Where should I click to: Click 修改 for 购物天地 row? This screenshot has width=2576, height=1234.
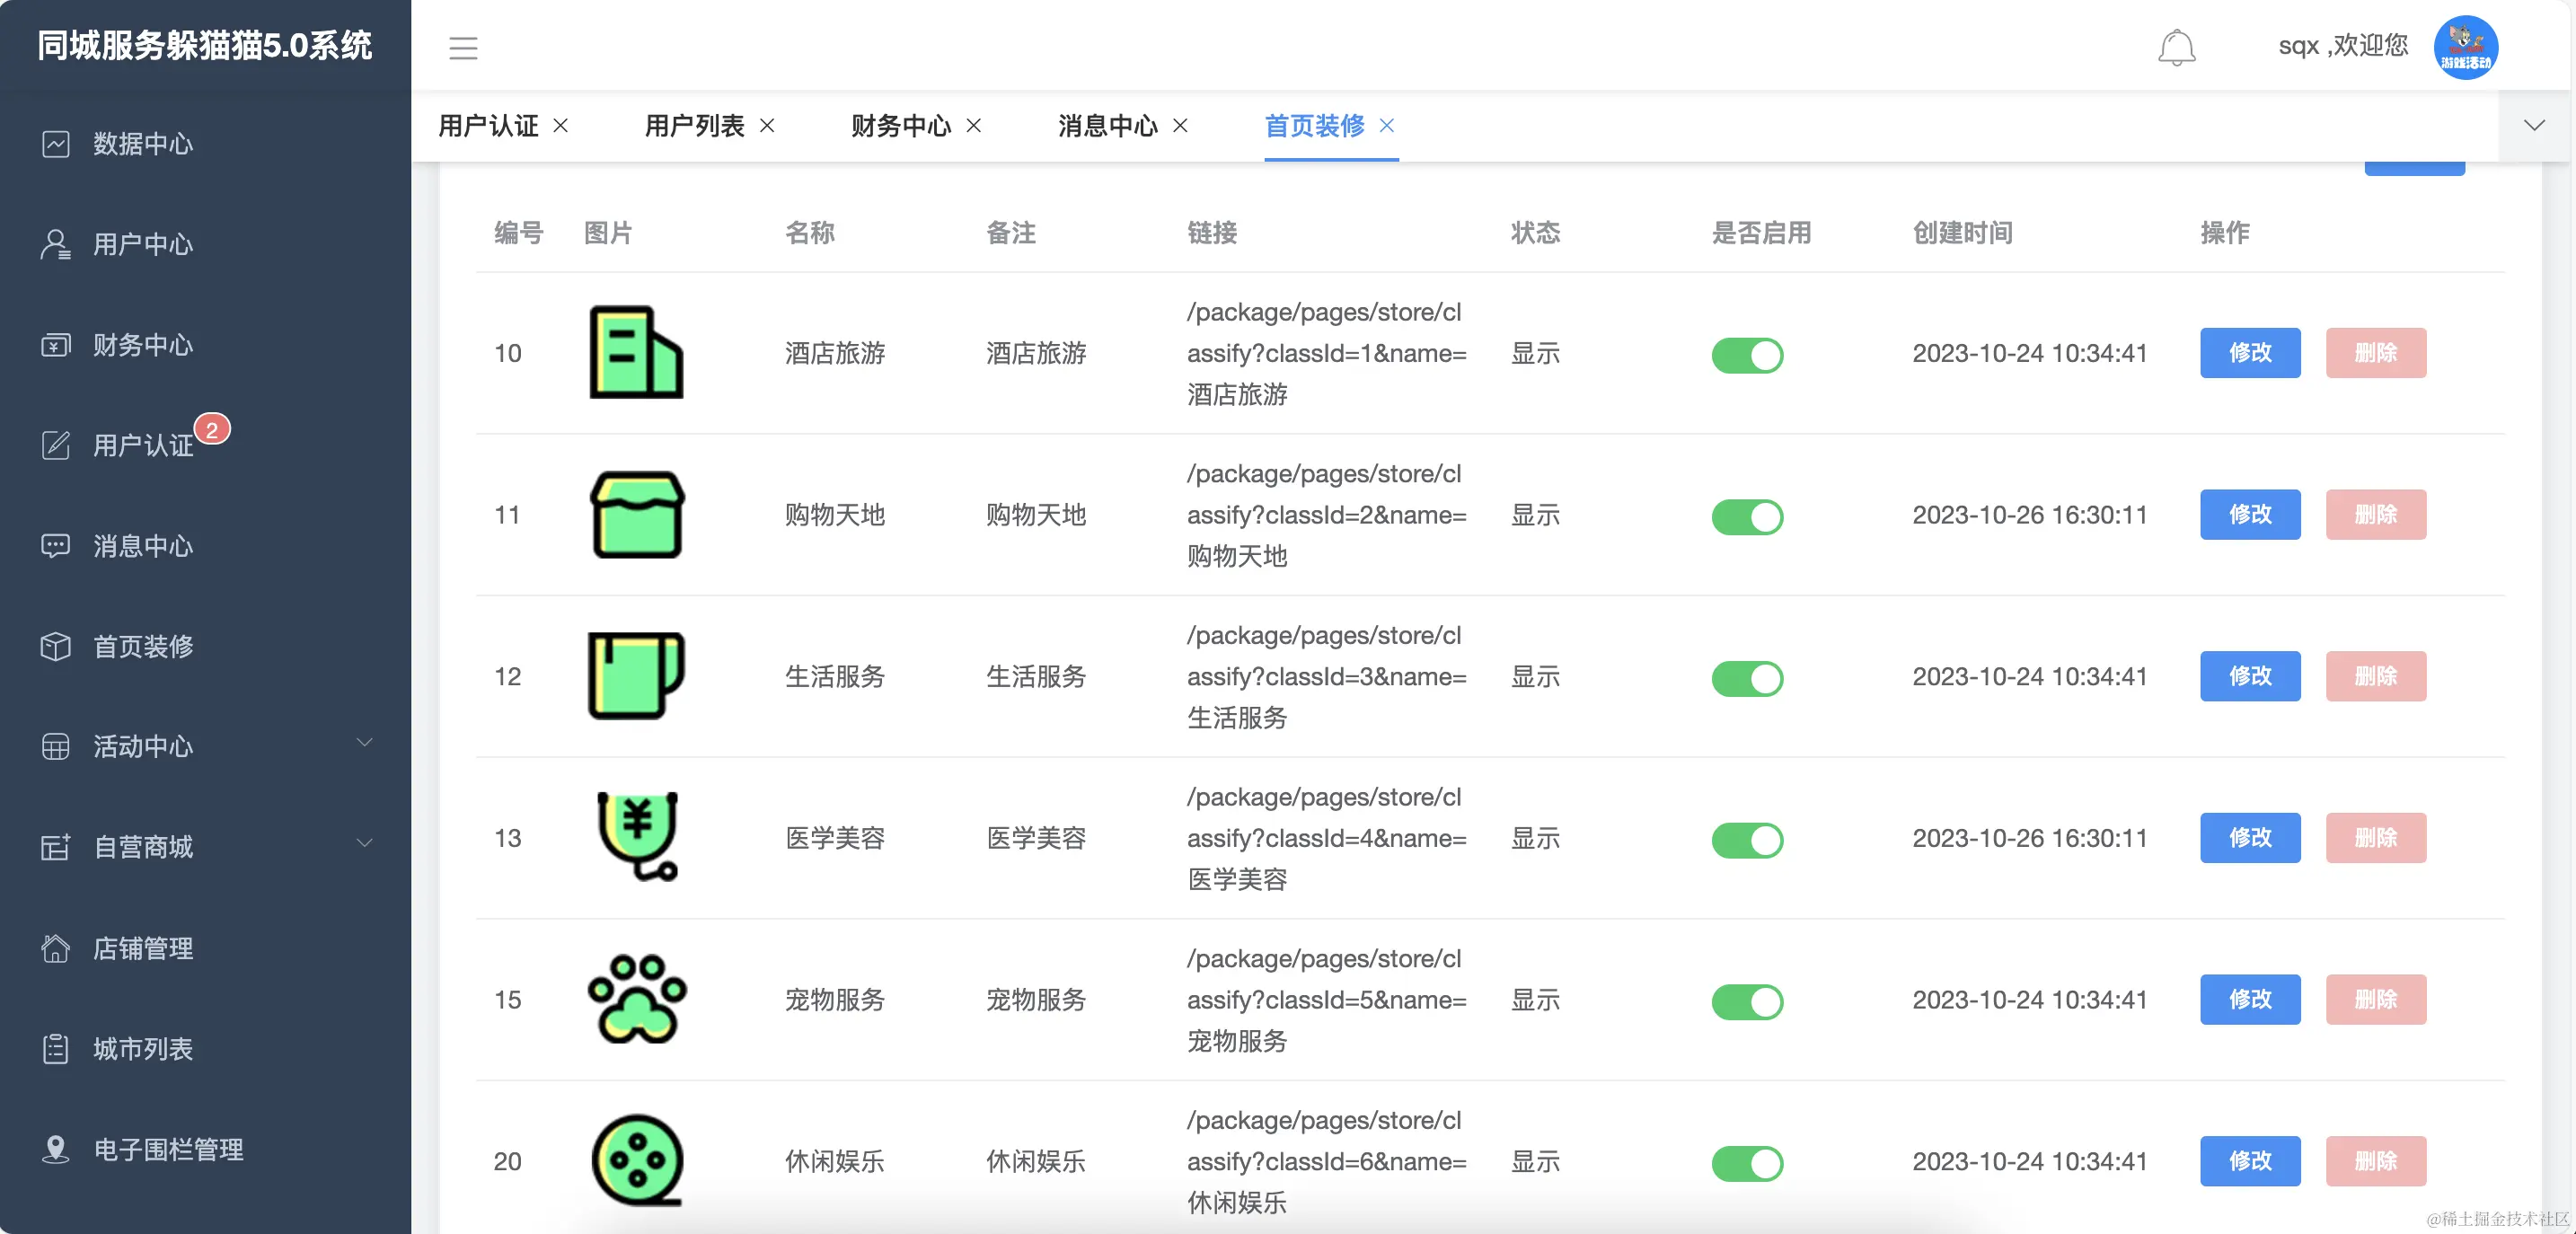2249,515
